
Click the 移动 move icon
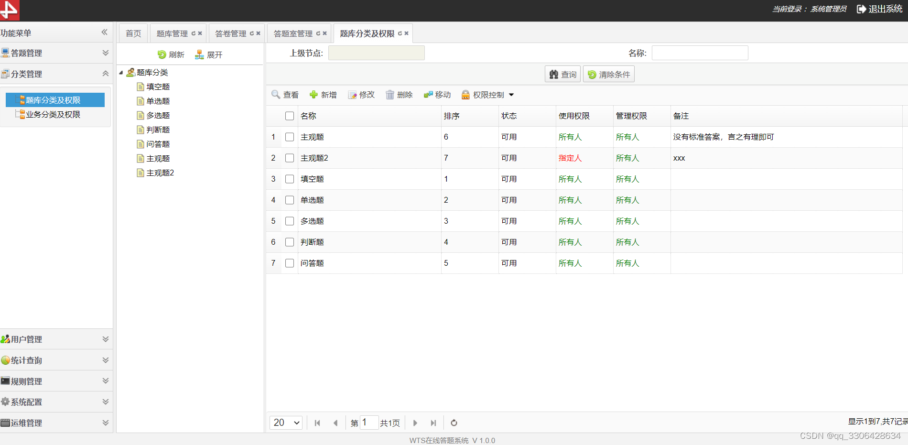(428, 95)
